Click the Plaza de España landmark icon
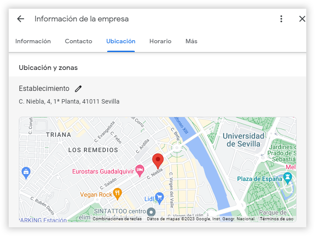 click(287, 178)
